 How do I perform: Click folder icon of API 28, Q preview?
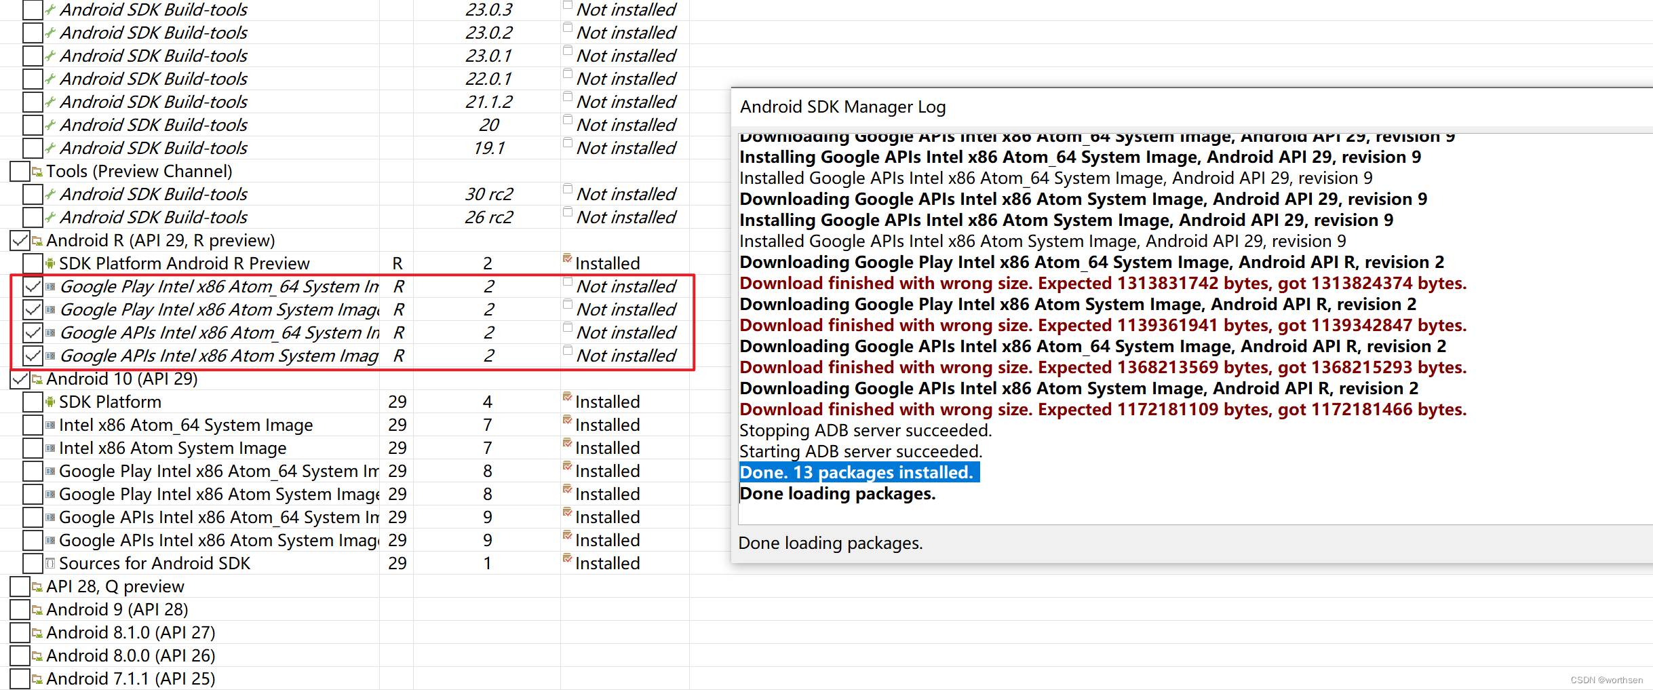coord(37,587)
